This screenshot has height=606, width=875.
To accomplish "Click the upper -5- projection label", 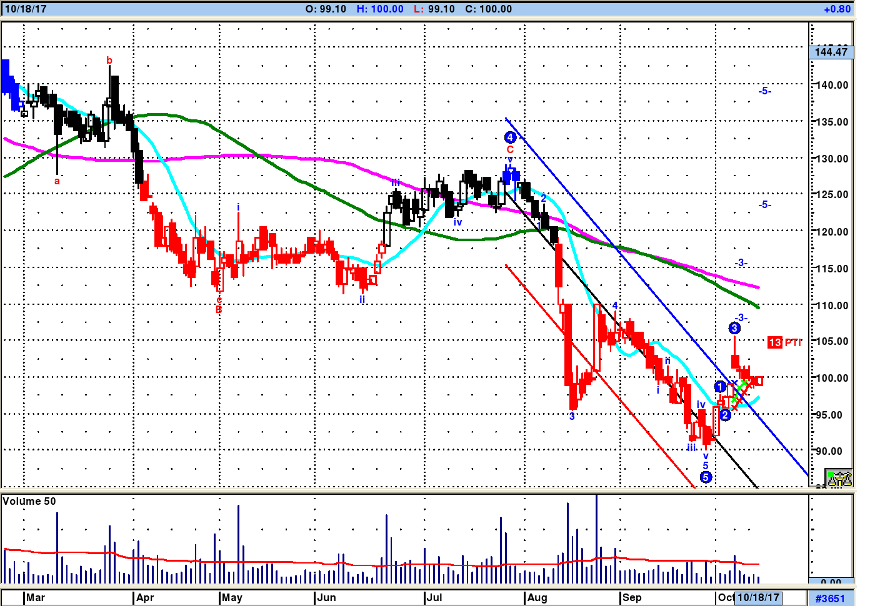I will (764, 91).
